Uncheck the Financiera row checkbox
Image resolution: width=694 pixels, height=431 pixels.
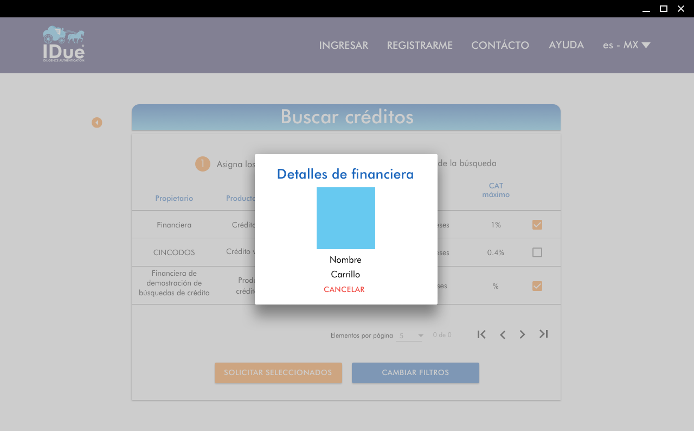(x=537, y=225)
